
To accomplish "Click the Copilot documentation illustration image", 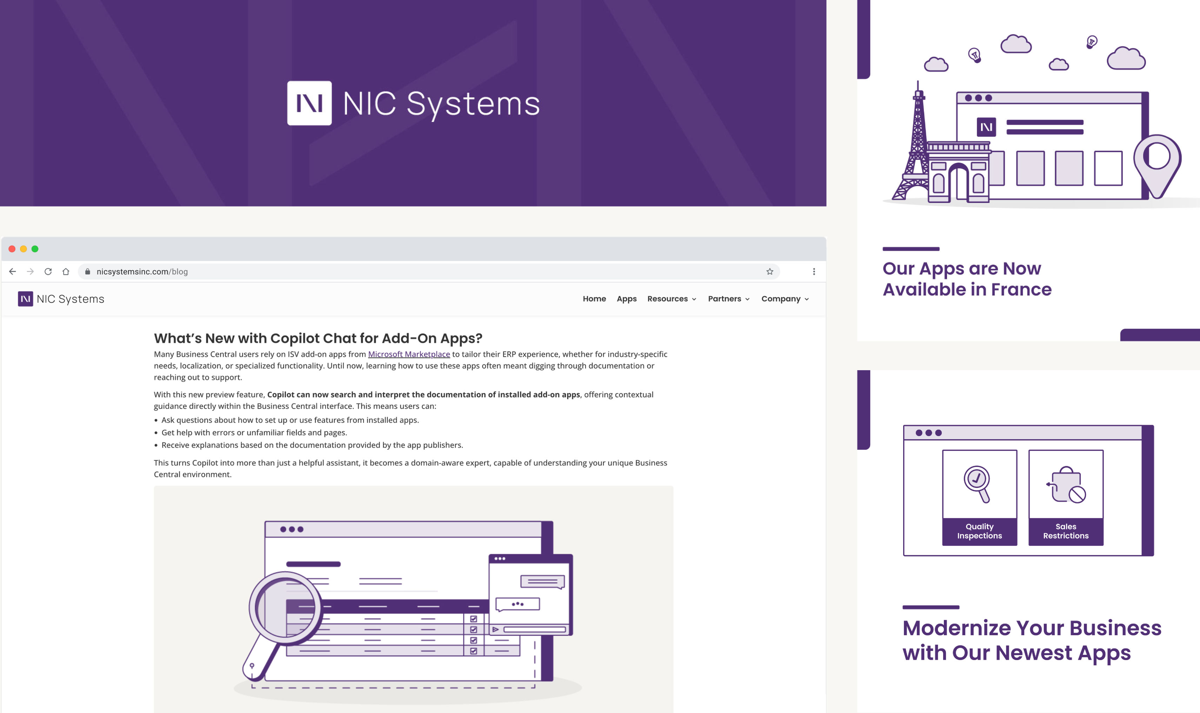I will pyautogui.click(x=413, y=599).
